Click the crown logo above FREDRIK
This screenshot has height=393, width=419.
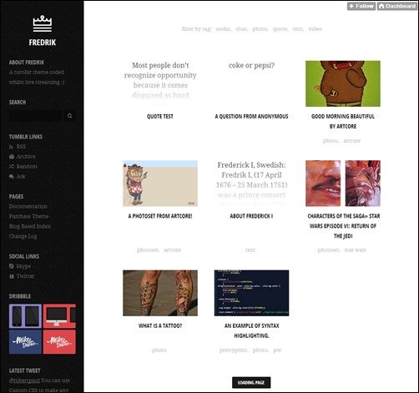[43, 24]
